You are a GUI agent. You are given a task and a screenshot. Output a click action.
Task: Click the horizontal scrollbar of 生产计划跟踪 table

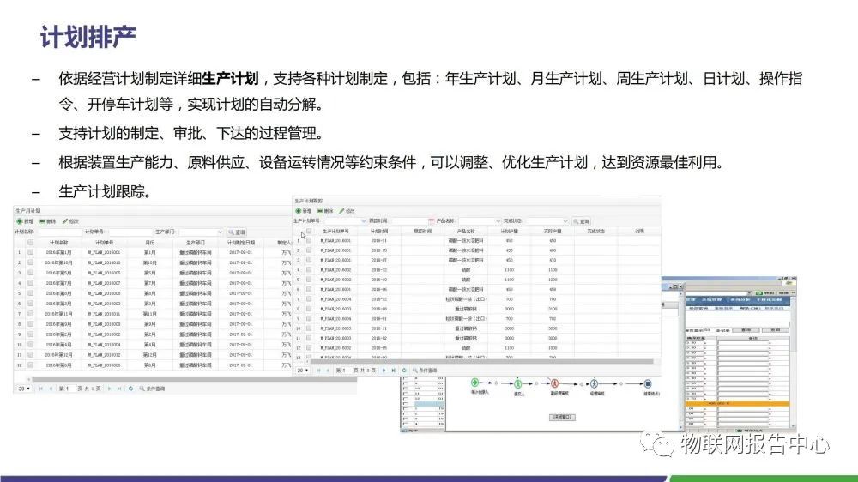[481, 361]
